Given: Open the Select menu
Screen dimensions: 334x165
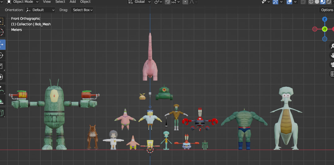Looking at the screenshot, I should (x=60, y=2).
